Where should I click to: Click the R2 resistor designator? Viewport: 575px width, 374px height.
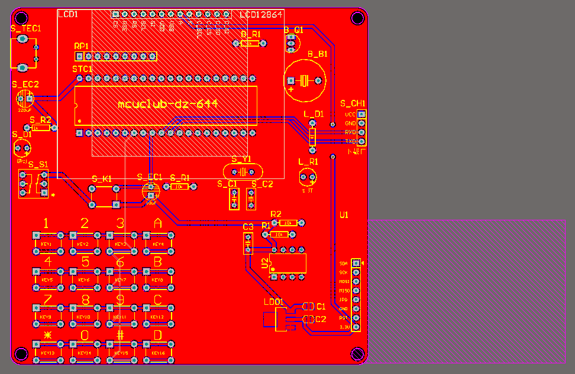pos(276,214)
